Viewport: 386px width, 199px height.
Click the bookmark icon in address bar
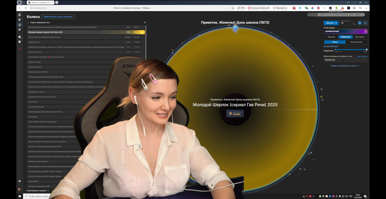pyautogui.click(x=233, y=8)
